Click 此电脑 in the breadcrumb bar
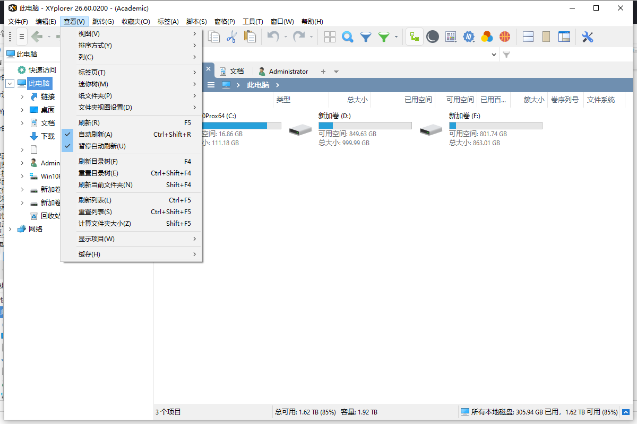 258,85
